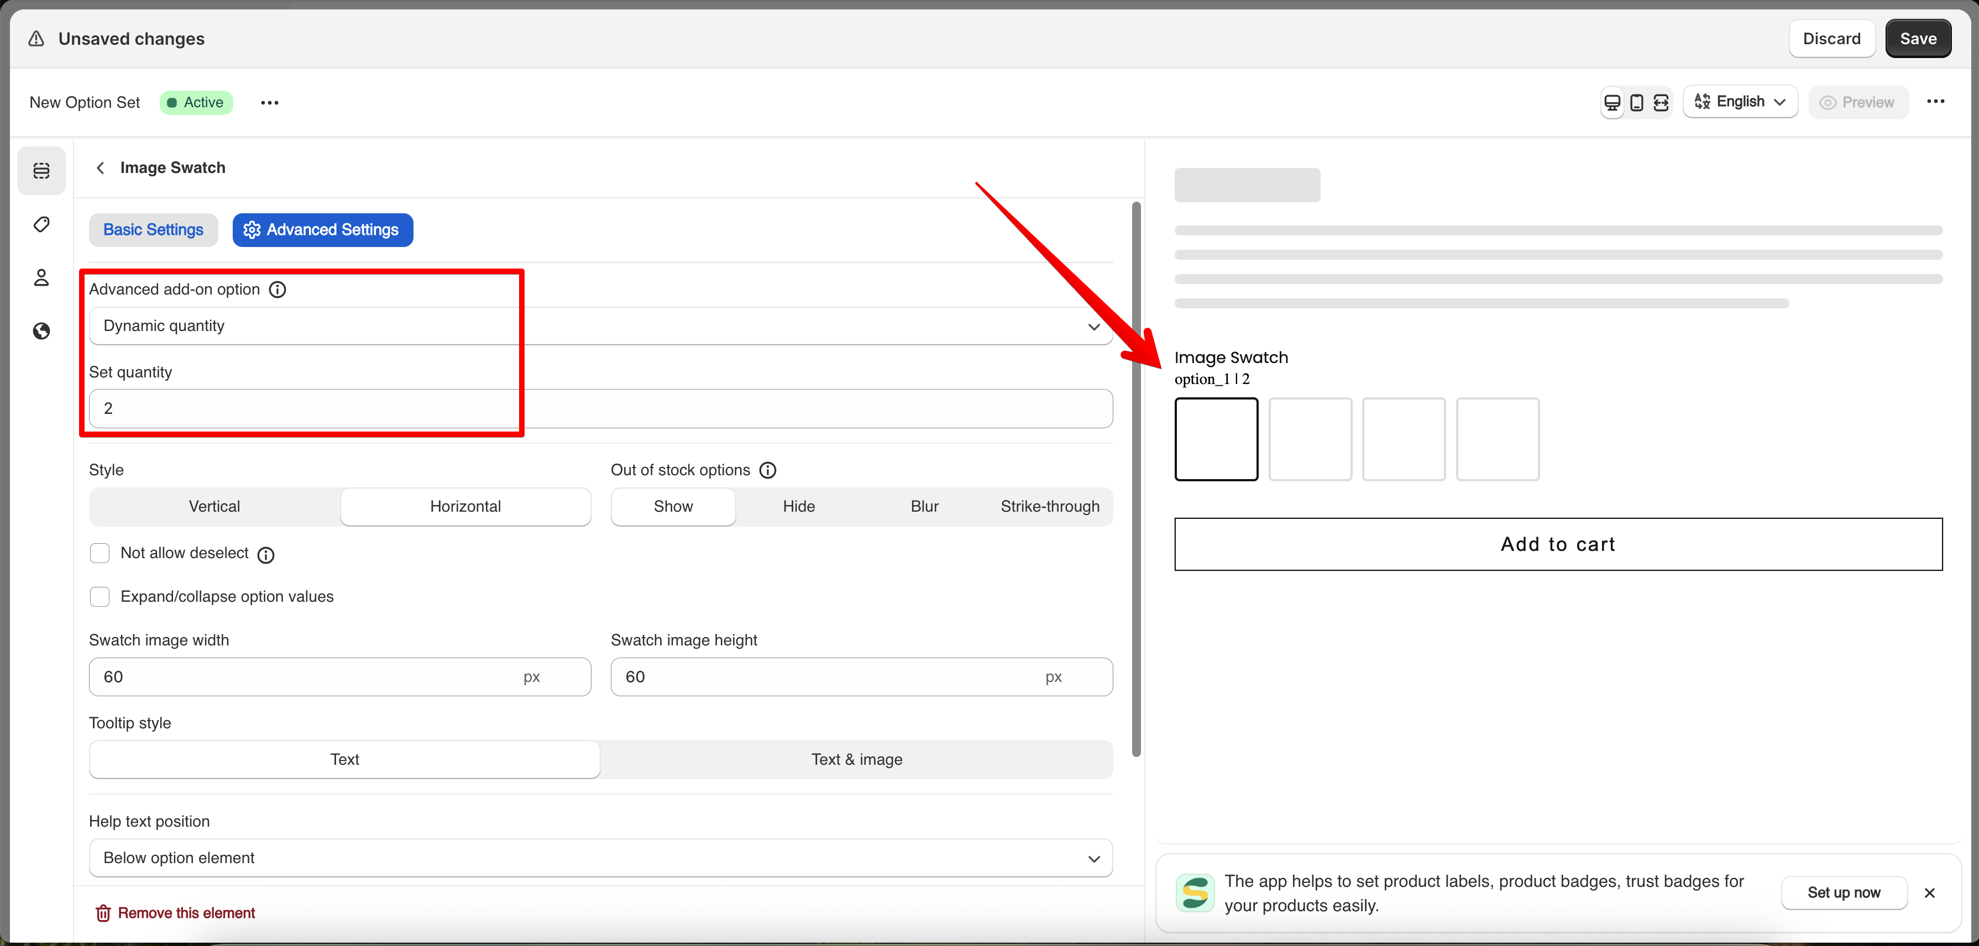Click the Save button
Screen dimensions: 1979x946
1918,38
